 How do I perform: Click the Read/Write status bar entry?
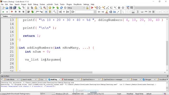[139, 94]
